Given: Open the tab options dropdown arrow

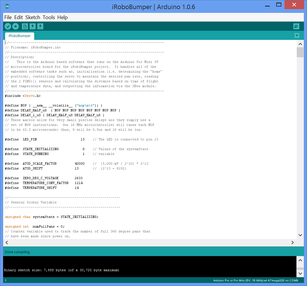Looking at the screenshot, I should (x=297, y=36).
